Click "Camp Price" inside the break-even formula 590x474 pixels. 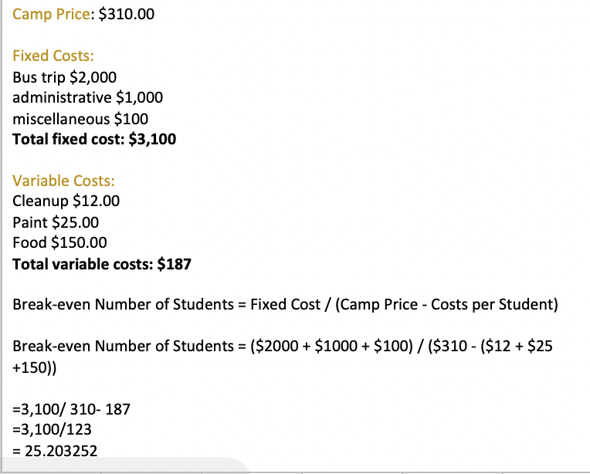pos(371,304)
